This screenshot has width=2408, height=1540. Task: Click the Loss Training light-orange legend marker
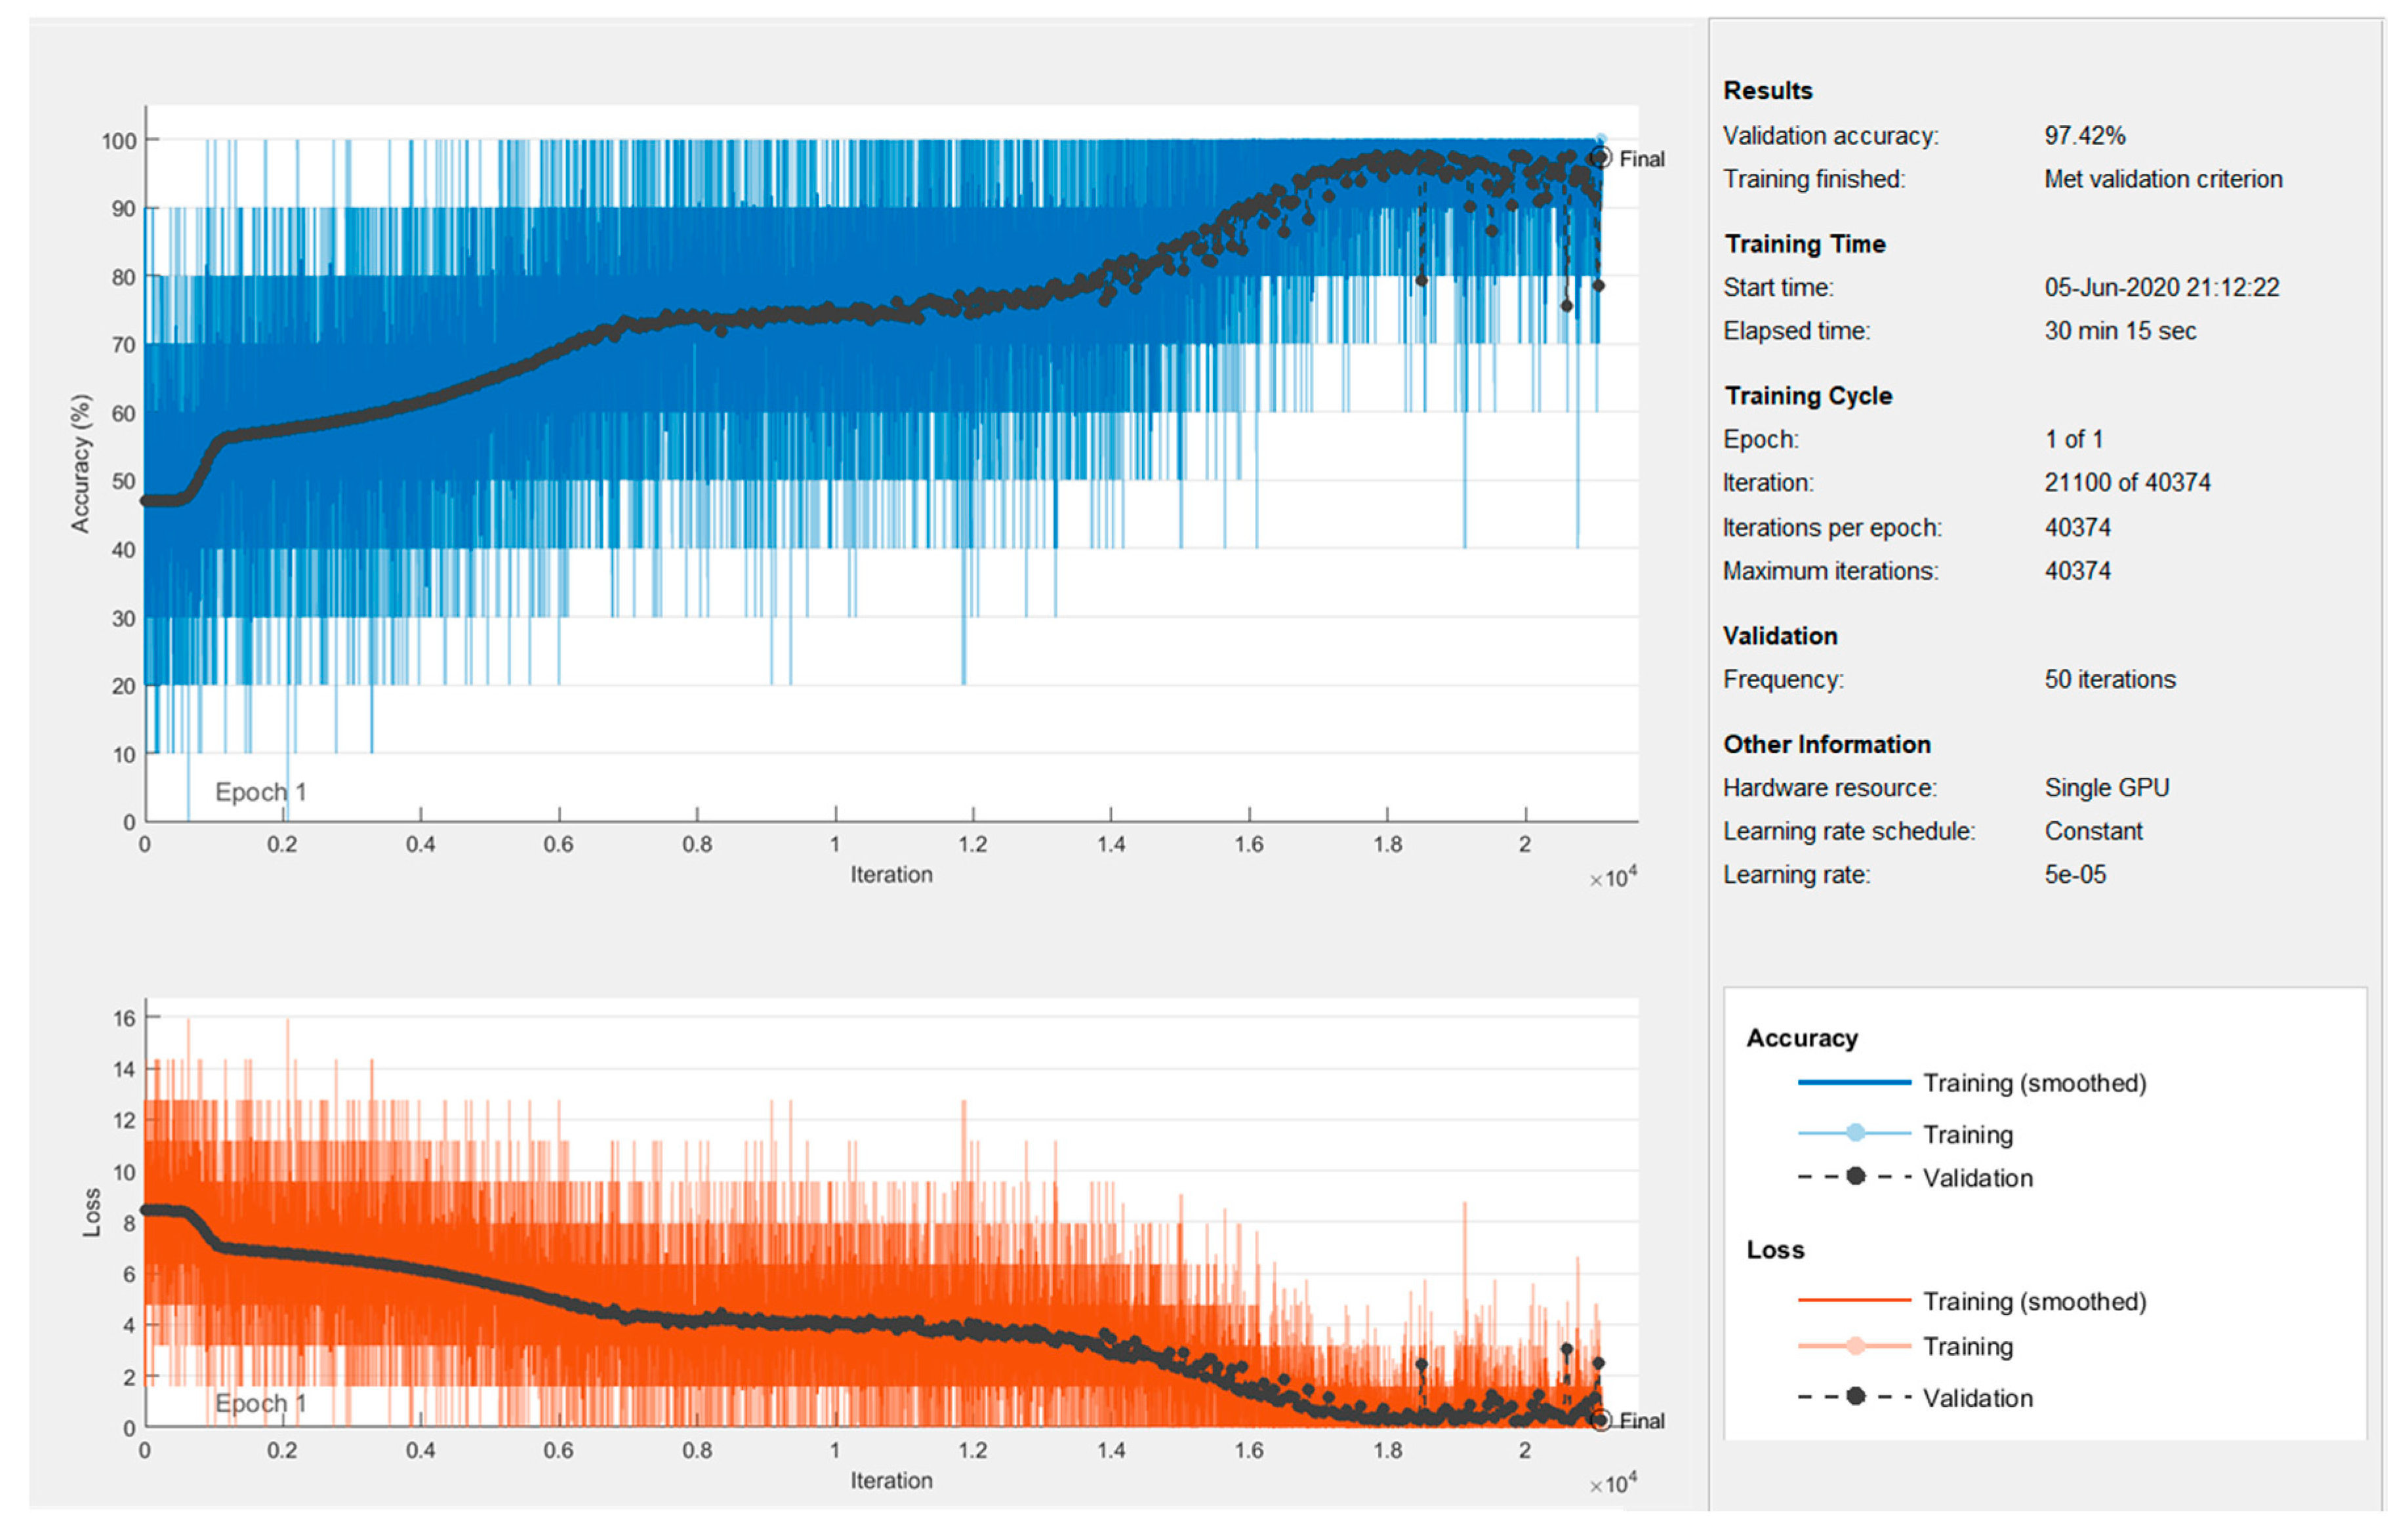point(1855,1346)
